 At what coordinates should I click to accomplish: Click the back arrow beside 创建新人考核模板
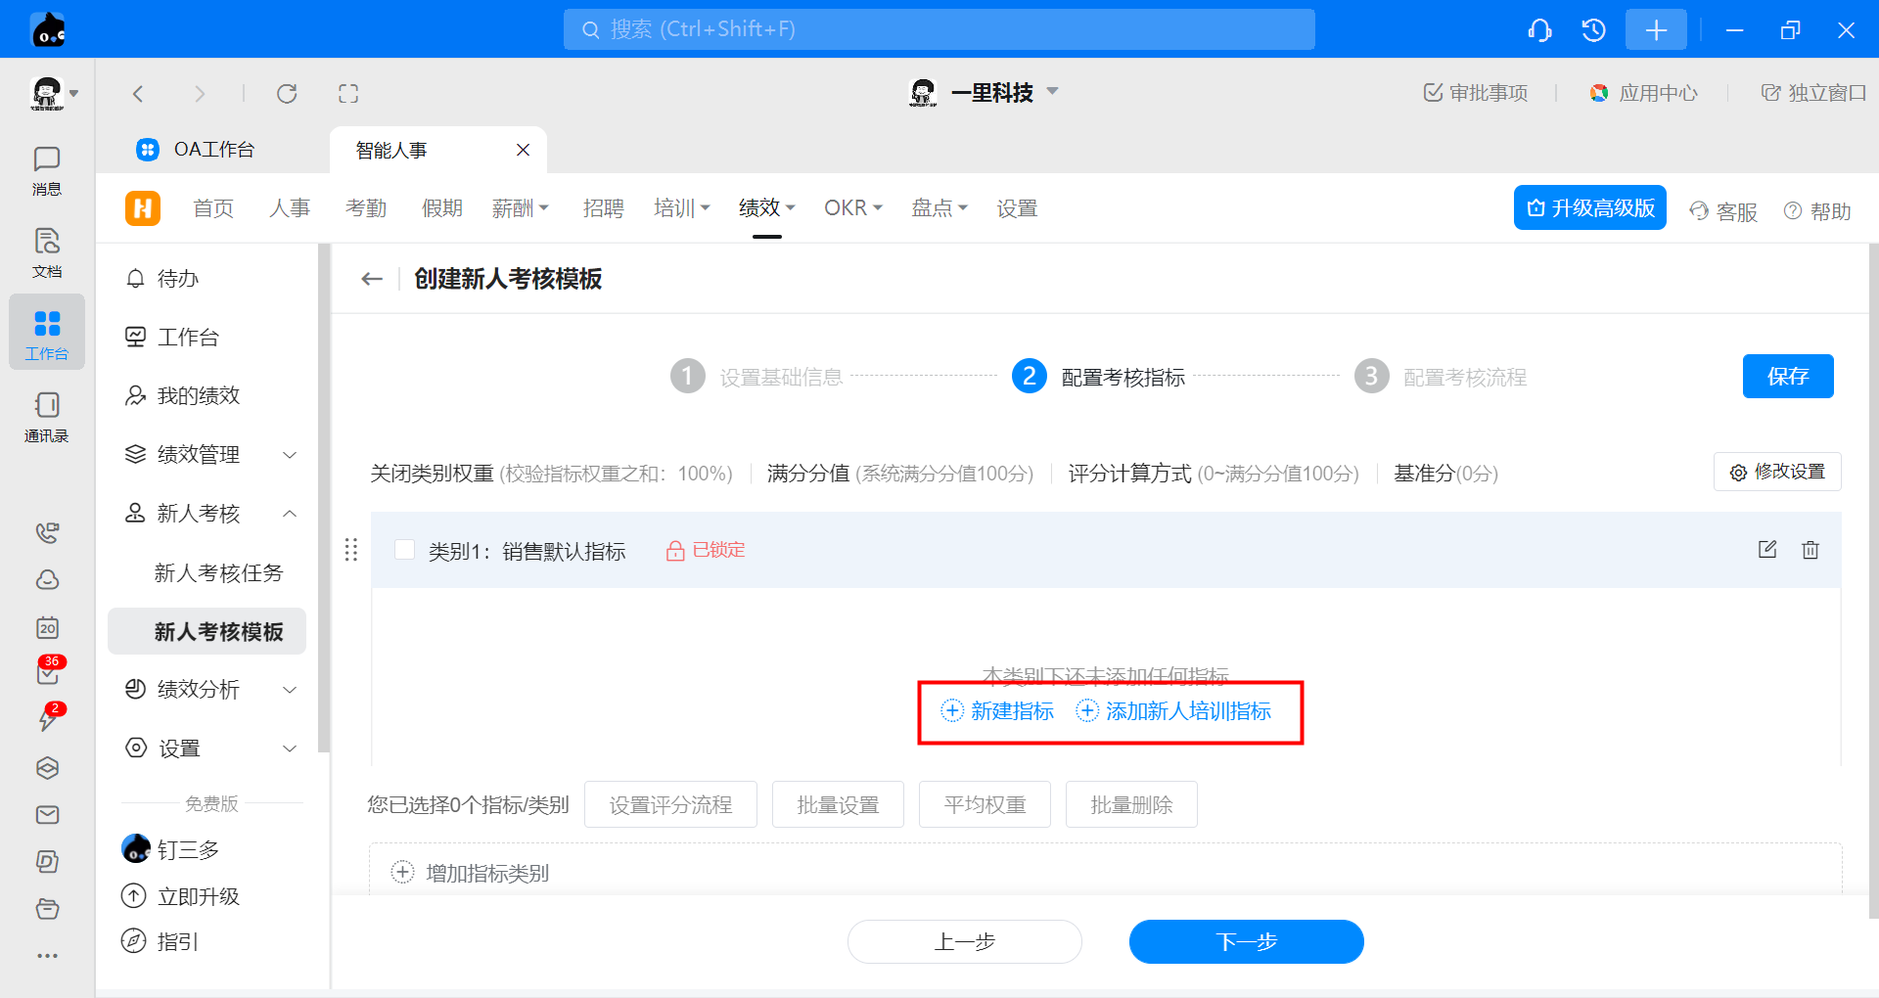pyautogui.click(x=372, y=279)
